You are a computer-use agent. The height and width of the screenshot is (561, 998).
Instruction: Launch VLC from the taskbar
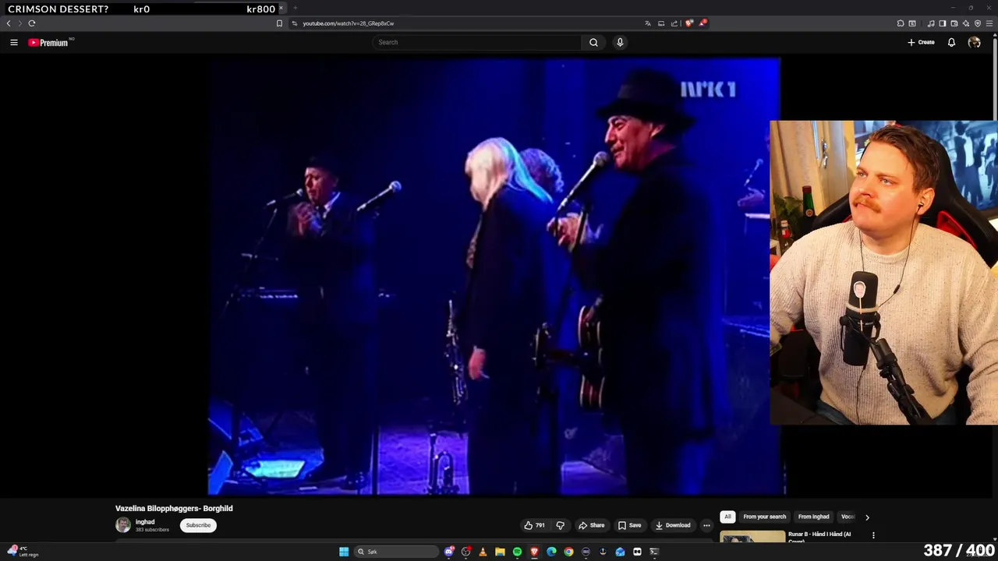(483, 552)
